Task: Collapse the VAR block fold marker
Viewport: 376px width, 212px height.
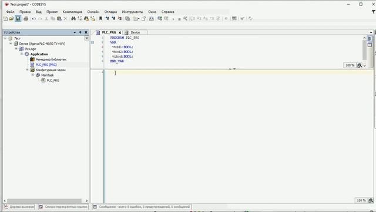Action: tap(93, 42)
